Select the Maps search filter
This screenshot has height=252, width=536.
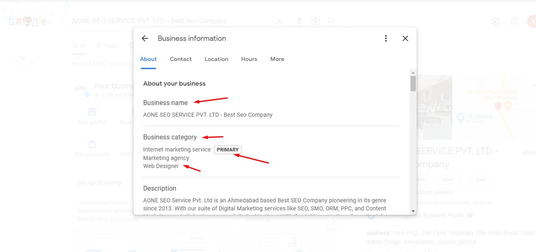click(107, 45)
